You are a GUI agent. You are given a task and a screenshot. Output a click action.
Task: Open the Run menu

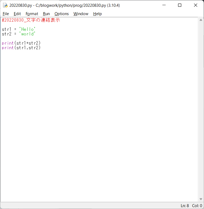tap(46, 14)
